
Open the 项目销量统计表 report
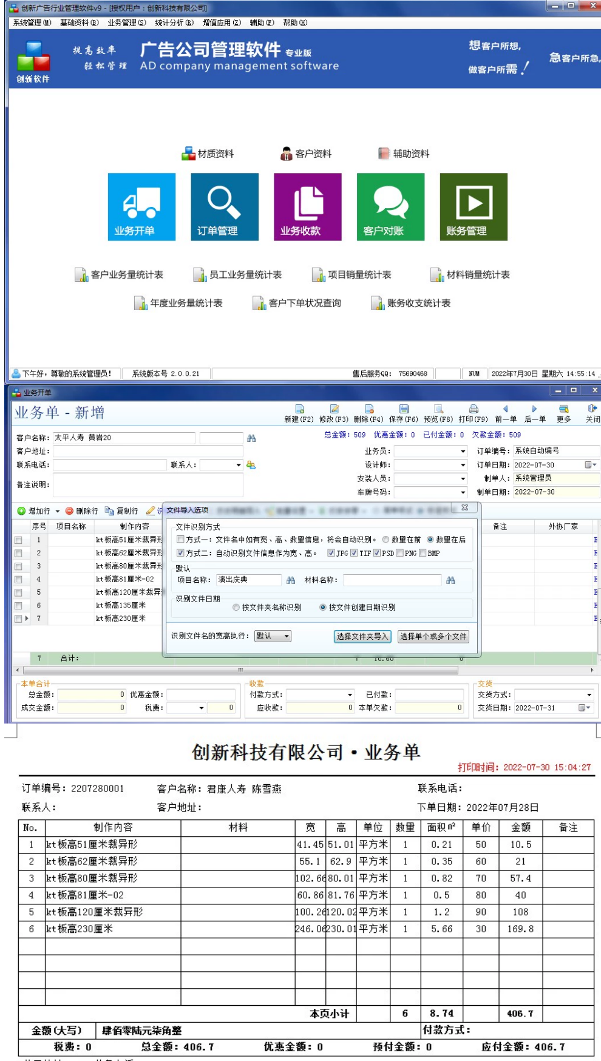click(x=351, y=275)
